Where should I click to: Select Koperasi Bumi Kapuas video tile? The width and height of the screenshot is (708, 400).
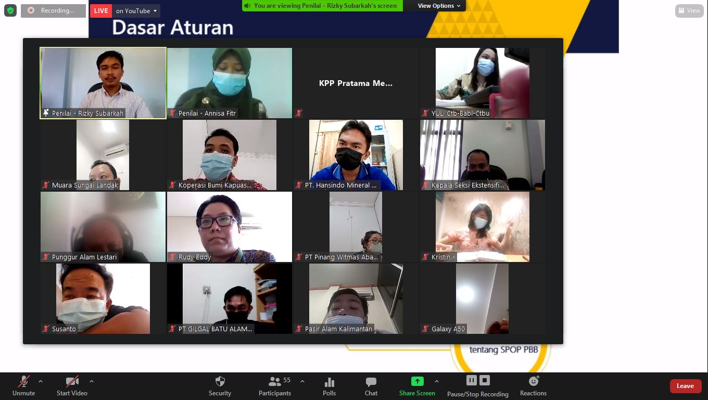click(x=230, y=155)
